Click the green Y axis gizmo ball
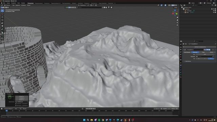This screenshot has width=217, height=122. [177, 14]
